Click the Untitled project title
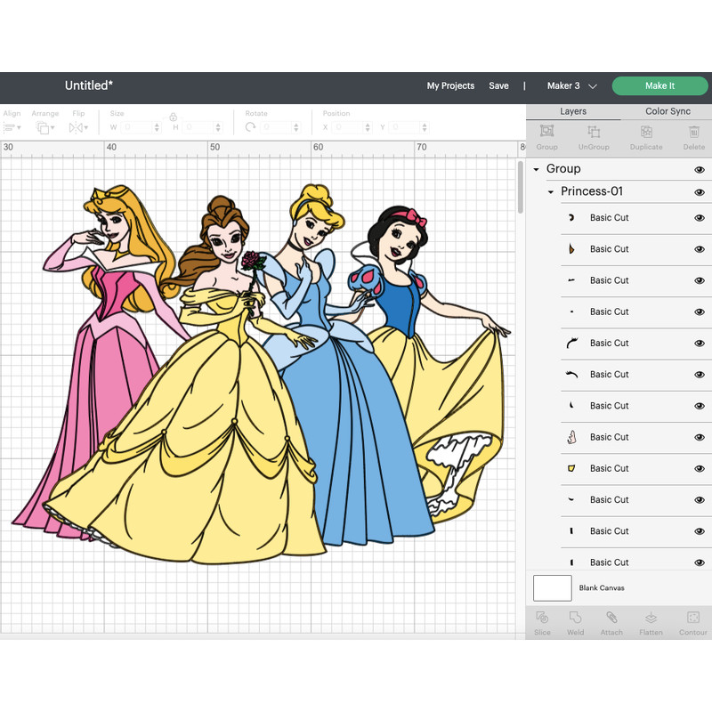712x712 pixels. pyautogui.click(x=88, y=85)
